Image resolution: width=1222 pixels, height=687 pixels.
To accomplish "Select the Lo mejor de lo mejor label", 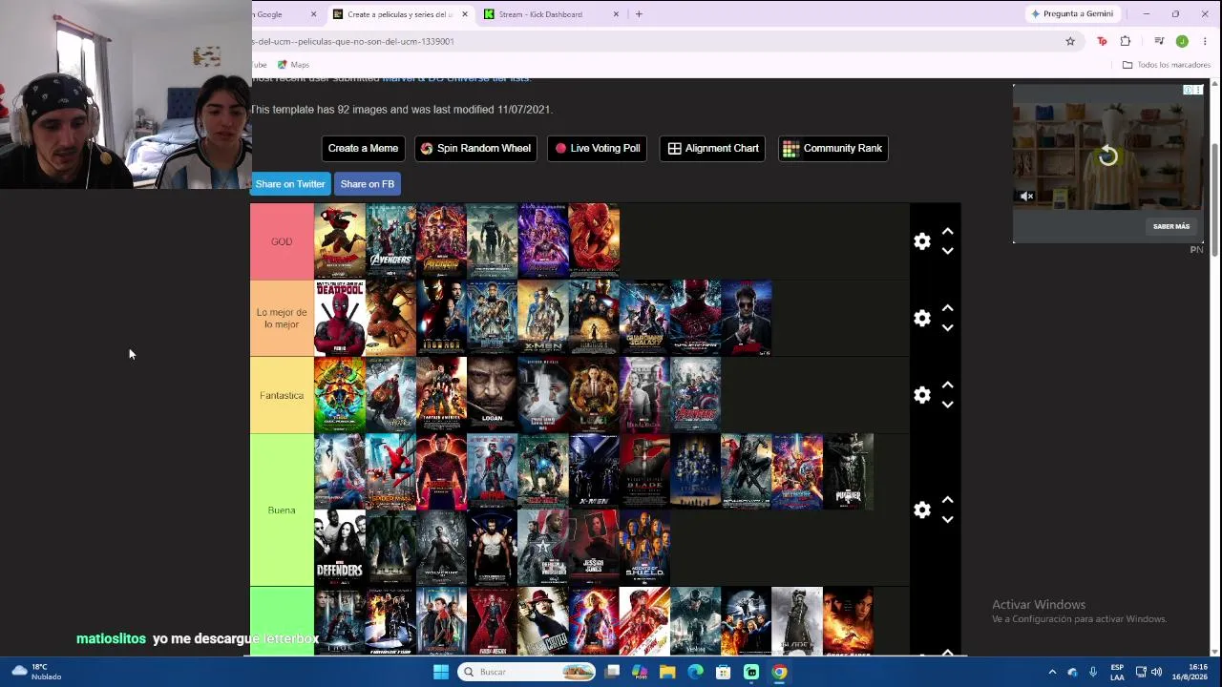I will (x=282, y=318).
